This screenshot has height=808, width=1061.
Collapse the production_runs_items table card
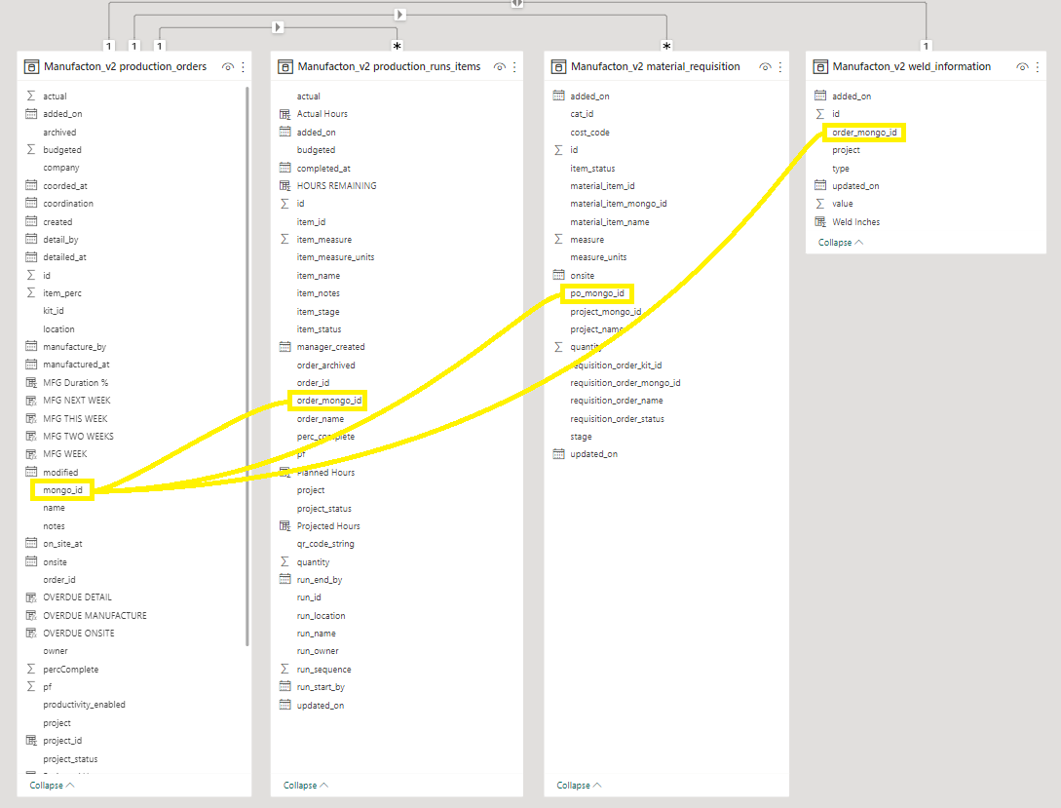pyautogui.click(x=306, y=785)
